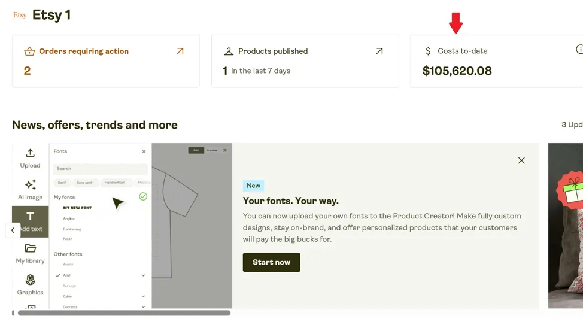The width and height of the screenshot is (583, 328).
Task: Select the Sans serif font filter
Action: click(84, 183)
